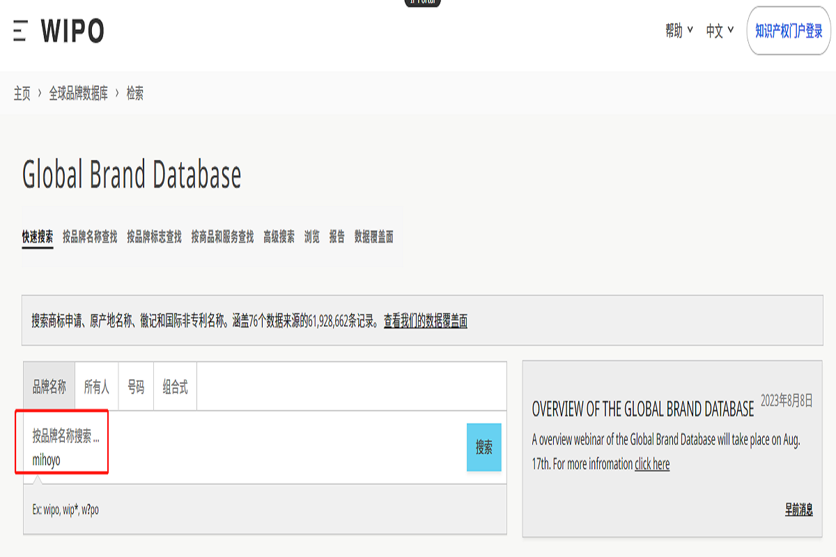Expand the 帮助 help dropdown
The width and height of the screenshot is (836, 557).
pyautogui.click(x=679, y=31)
